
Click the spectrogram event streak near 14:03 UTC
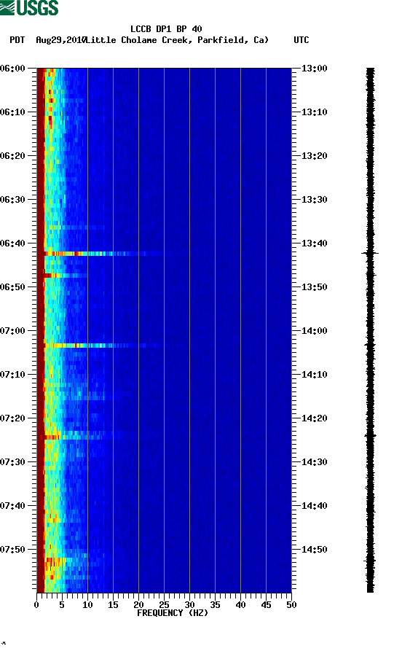click(102, 346)
